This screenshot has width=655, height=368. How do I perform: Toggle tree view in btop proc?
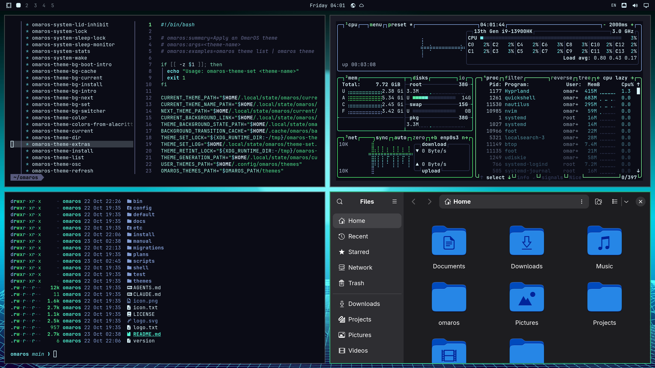[584, 78]
